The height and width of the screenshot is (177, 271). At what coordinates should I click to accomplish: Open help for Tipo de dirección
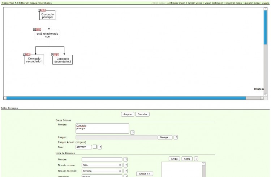coord(126,171)
